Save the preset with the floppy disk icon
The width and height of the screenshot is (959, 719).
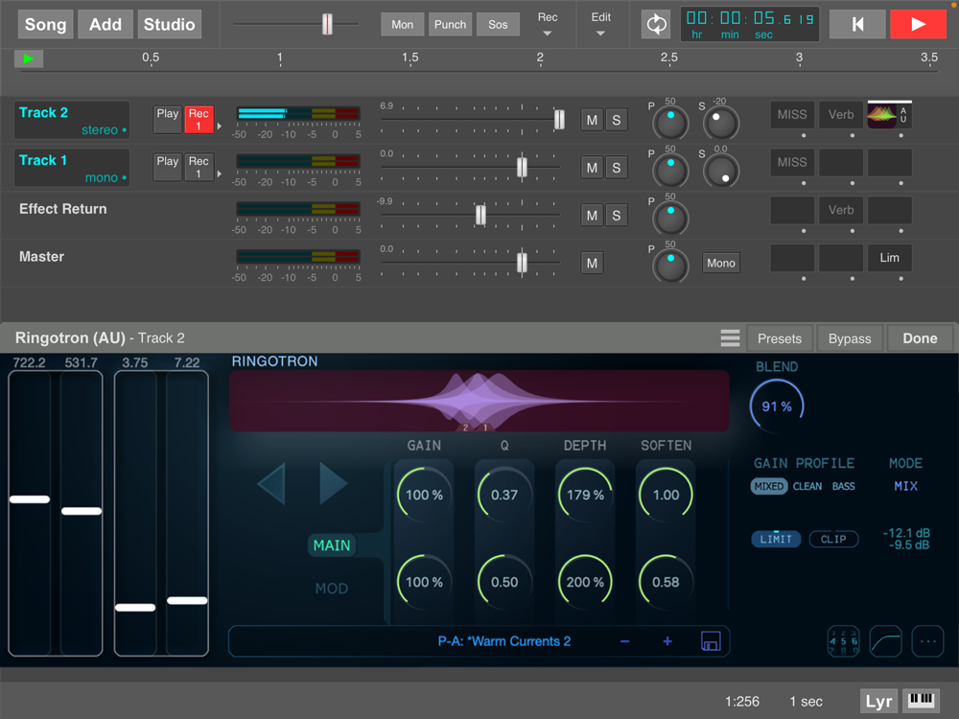(x=710, y=640)
